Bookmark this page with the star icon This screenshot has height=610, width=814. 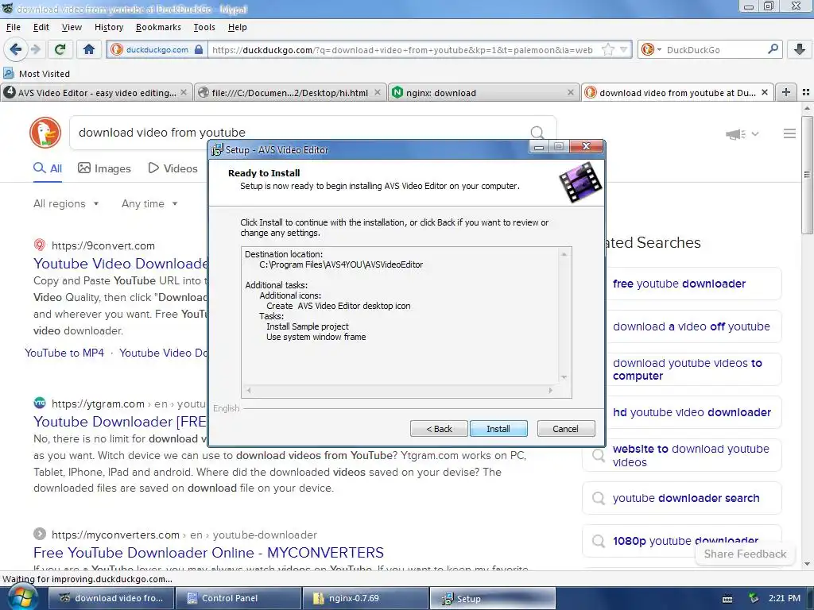[x=607, y=50]
